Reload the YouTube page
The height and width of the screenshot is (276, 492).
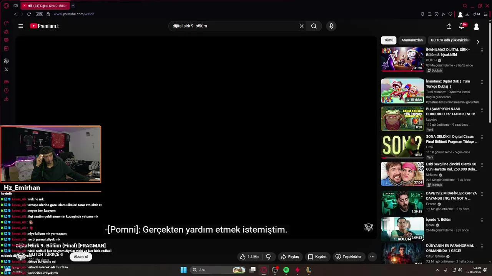coord(29,14)
